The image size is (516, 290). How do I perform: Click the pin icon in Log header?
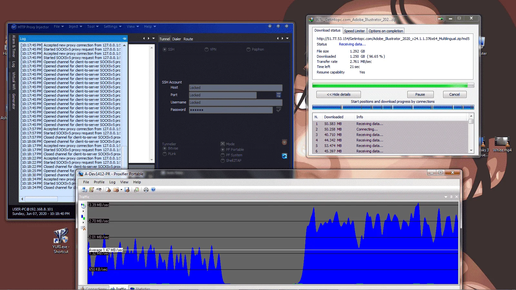pyautogui.click(x=124, y=38)
